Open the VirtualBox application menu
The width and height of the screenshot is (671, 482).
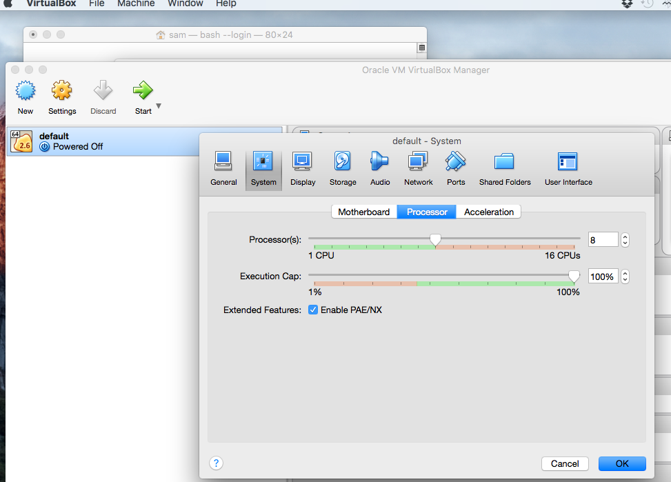[51, 3]
